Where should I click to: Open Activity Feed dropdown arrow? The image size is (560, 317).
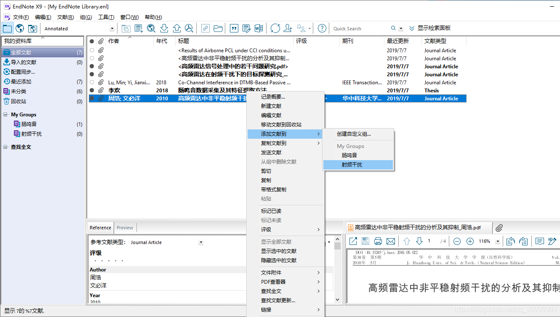click(310, 29)
